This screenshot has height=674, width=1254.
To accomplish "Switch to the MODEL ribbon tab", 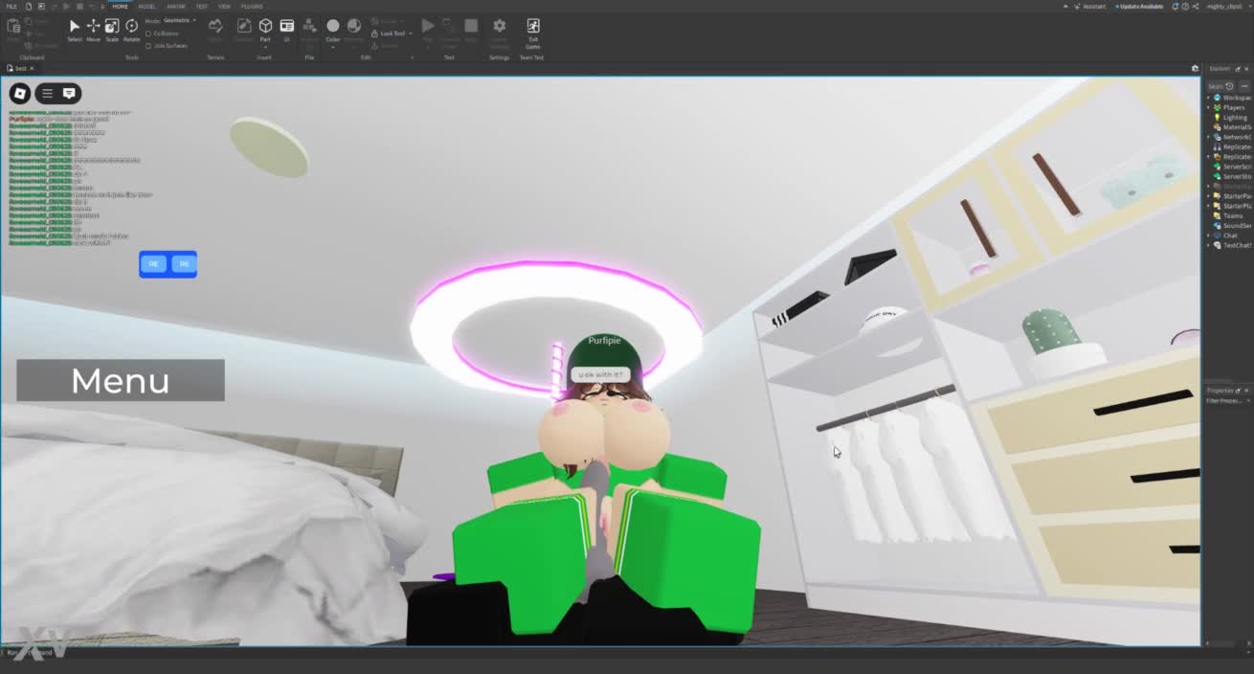I will pyautogui.click(x=146, y=6).
